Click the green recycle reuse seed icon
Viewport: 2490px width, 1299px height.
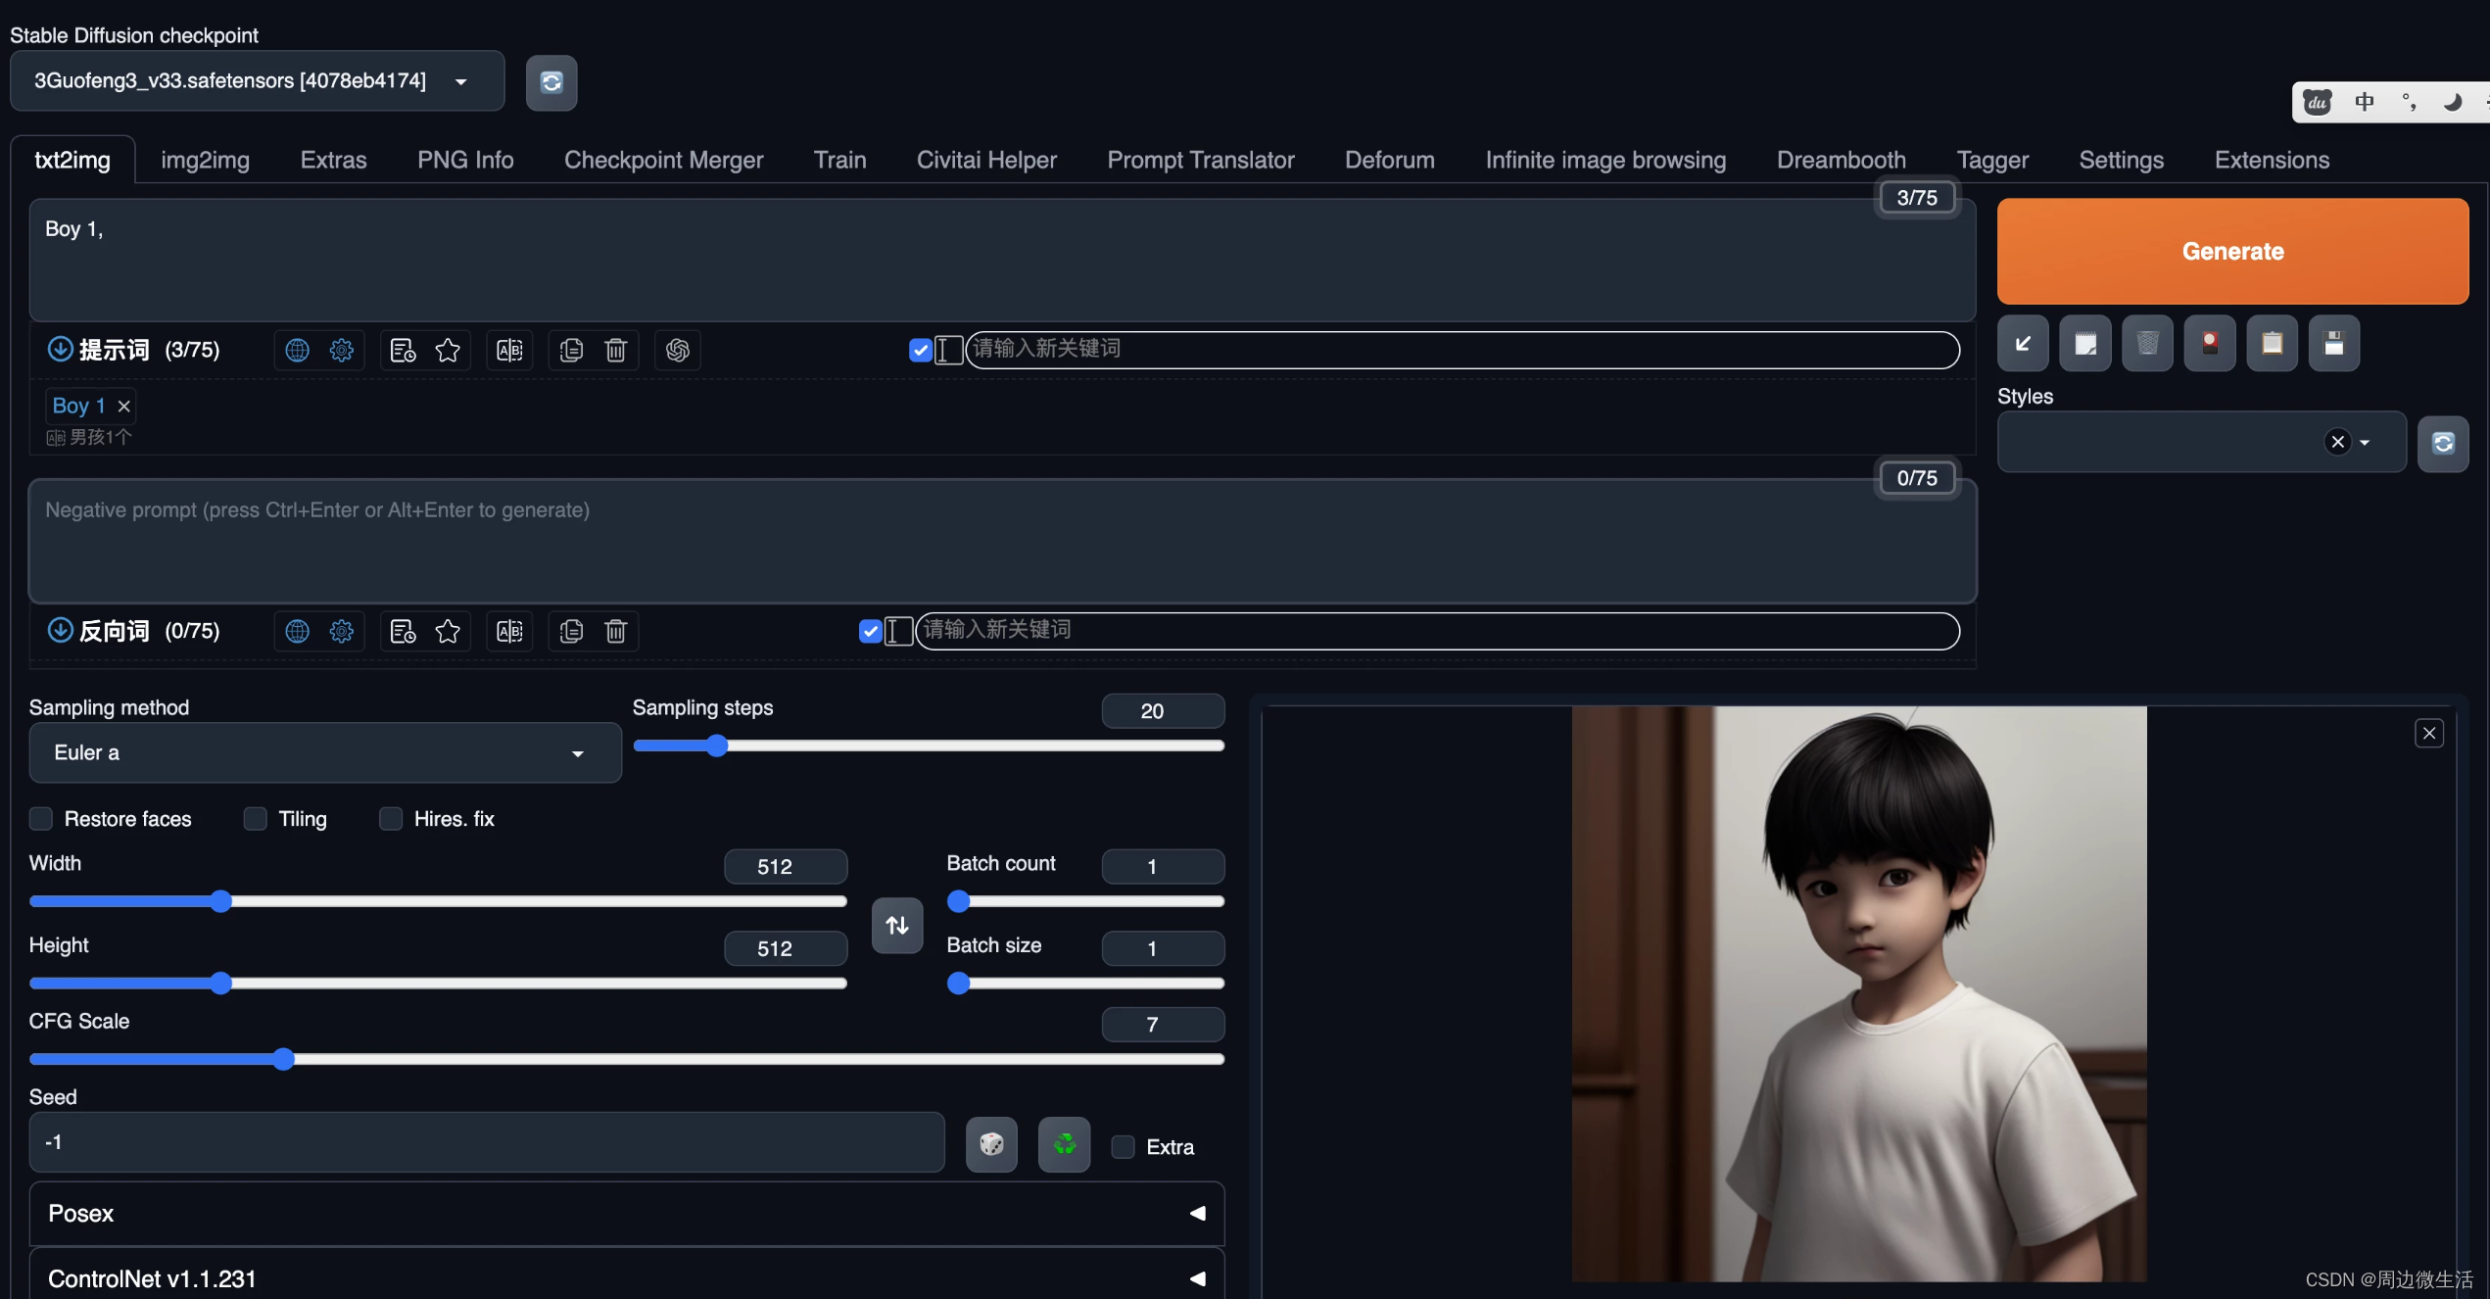coord(1064,1143)
